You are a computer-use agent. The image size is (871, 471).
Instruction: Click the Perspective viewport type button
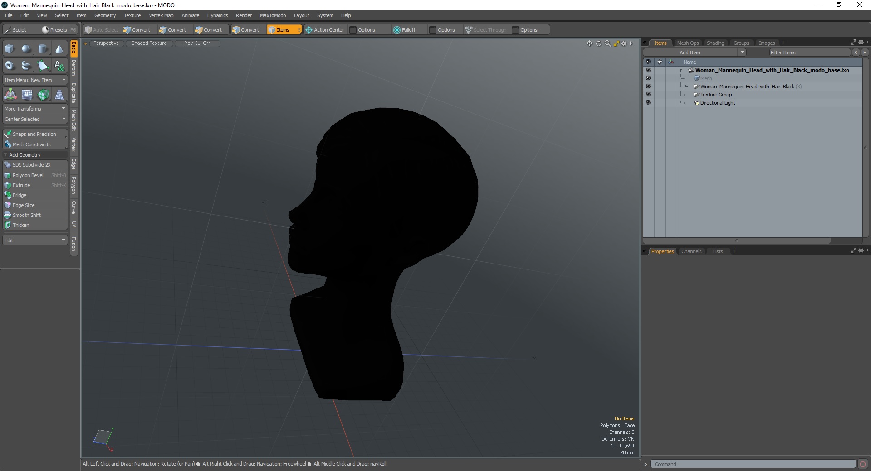coord(106,43)
